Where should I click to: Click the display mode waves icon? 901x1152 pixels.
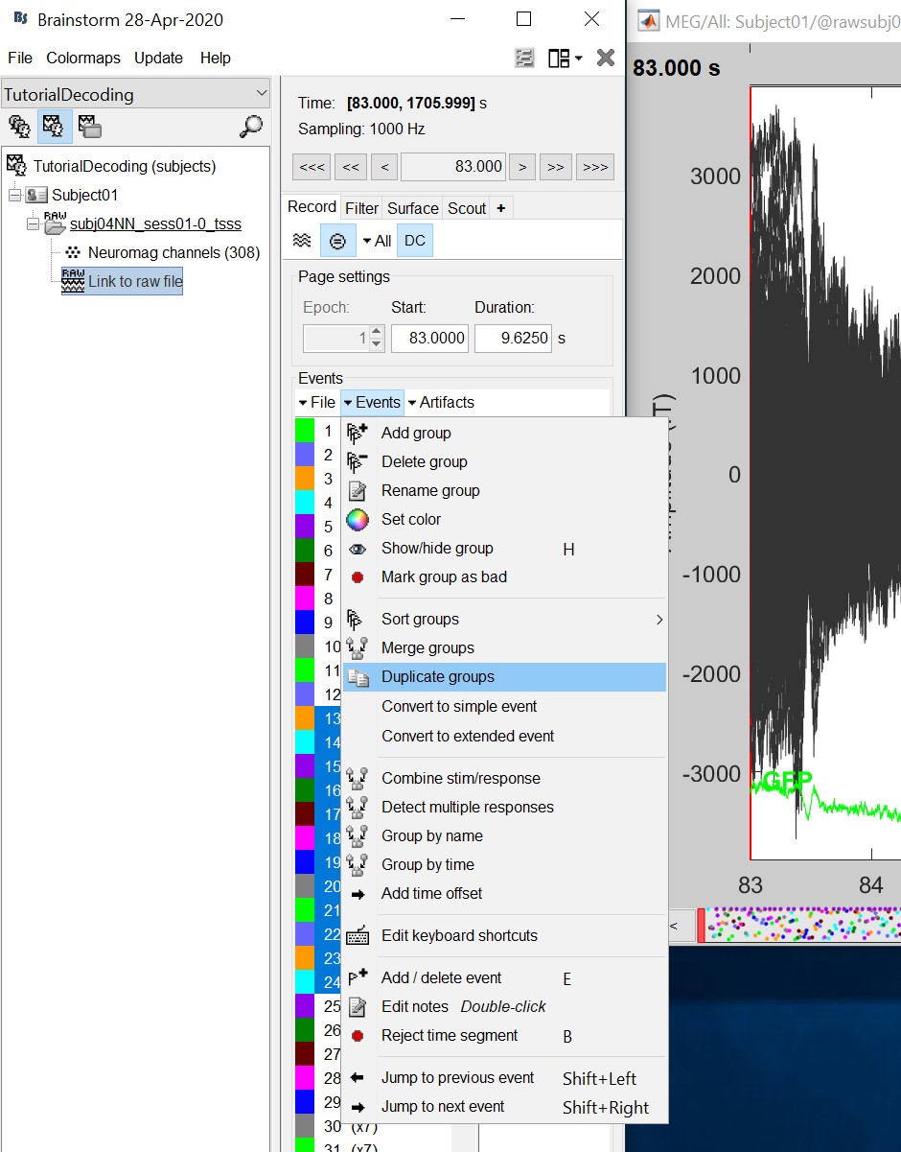pos(302,241)
